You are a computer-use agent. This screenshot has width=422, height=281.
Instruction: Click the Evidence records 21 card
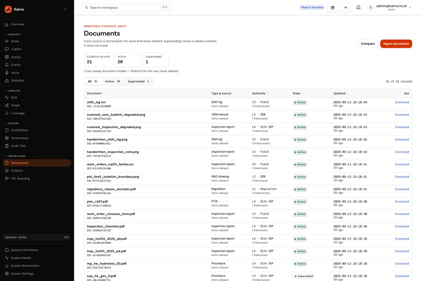(98, 60)
